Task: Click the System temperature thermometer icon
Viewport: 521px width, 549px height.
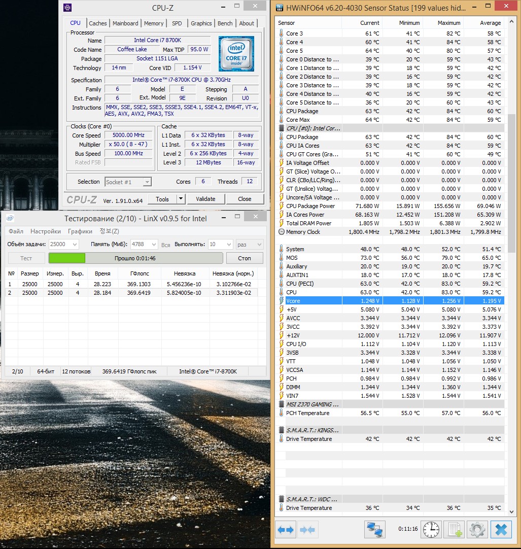Action: click(281, 249)
